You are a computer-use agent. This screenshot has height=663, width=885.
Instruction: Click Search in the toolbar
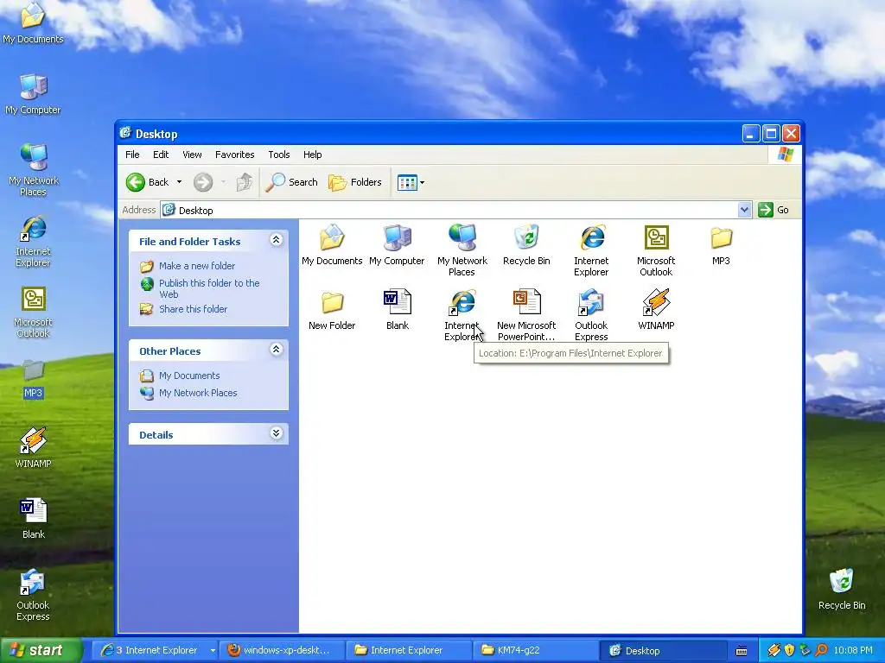click(291, 182)
